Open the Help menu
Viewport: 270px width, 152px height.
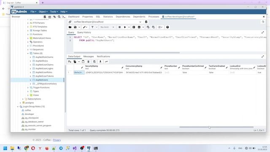pos(64,11)
